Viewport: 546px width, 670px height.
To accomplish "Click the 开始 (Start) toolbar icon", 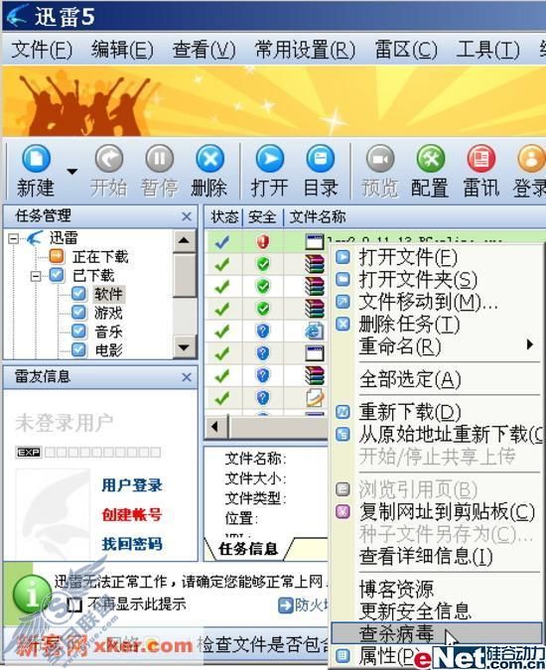I will 109,159.
